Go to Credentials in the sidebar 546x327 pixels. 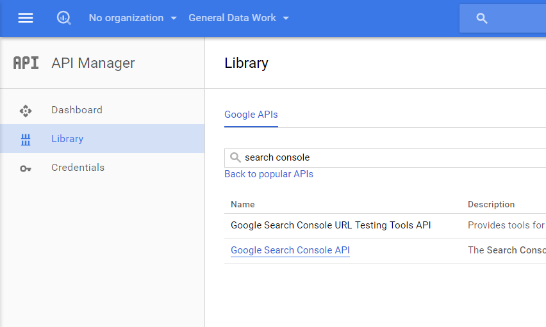click(x=78, y=168)
